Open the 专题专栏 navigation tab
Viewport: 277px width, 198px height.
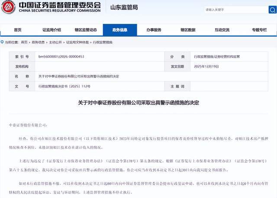pyautogui.click(x=259, y=30)
